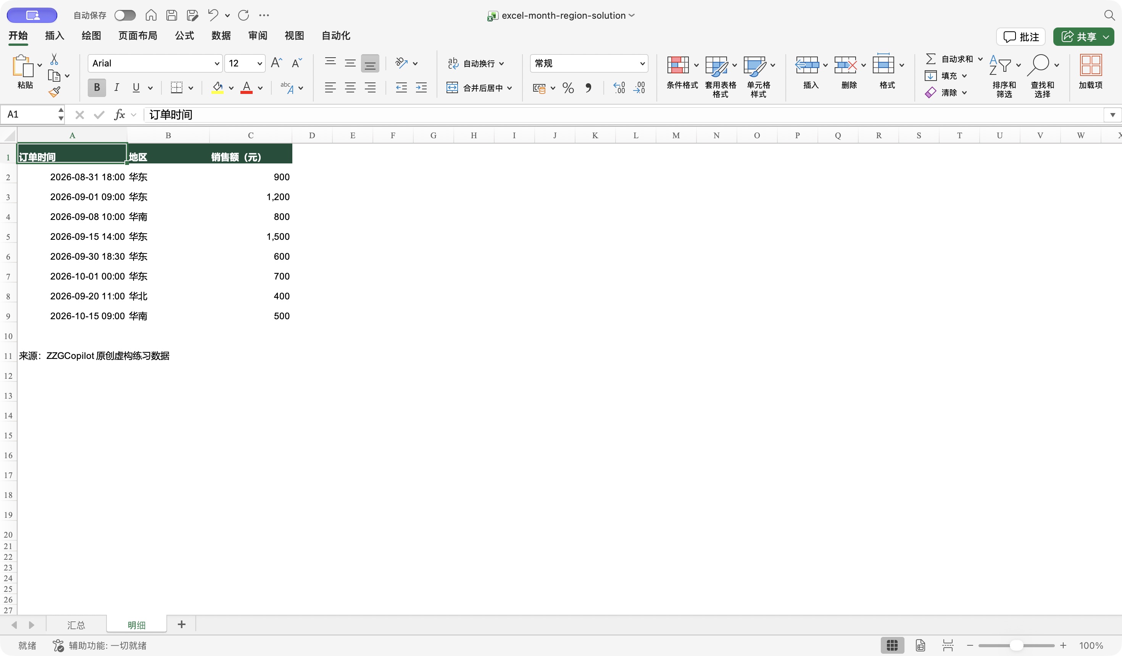
Task: Toggle Italic formatting
Action: [x=117, y=88]
